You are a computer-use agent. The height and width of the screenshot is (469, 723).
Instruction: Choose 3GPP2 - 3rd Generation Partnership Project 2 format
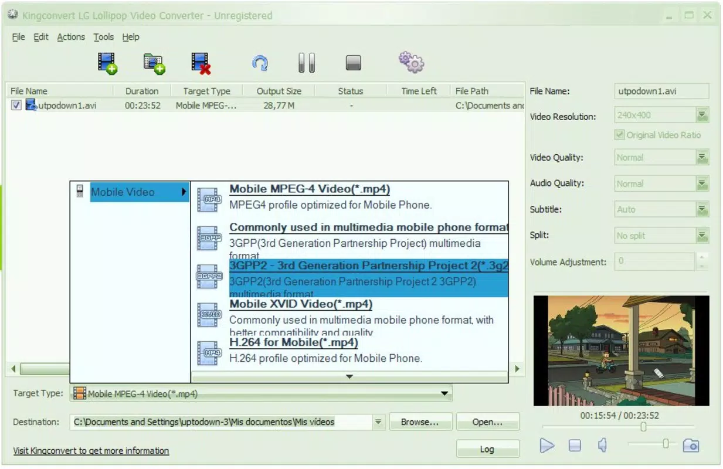click(350, 278)
